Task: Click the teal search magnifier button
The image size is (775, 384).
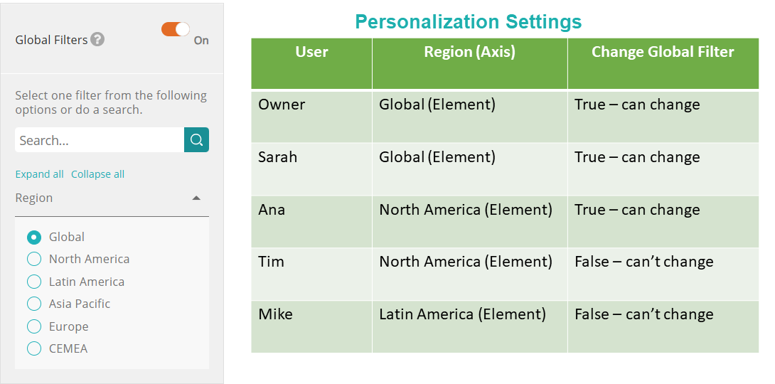Action: pos(197,140)
